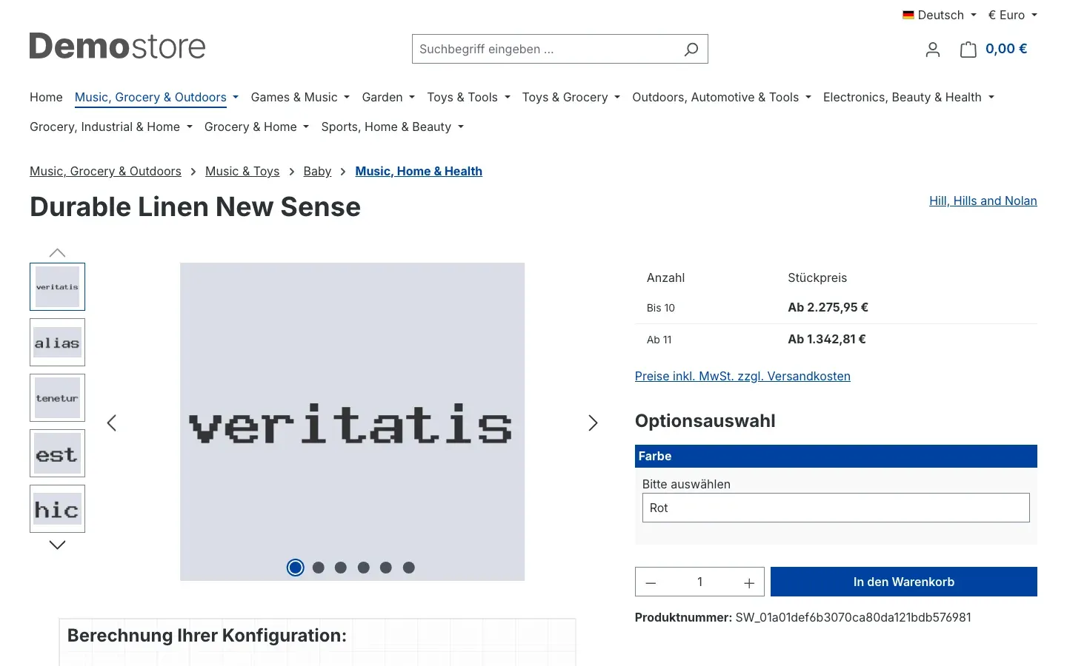This screenshot has height=666, width=1067.
Task: Click the 0,00 € cart total
Action: pos(1006,49)
